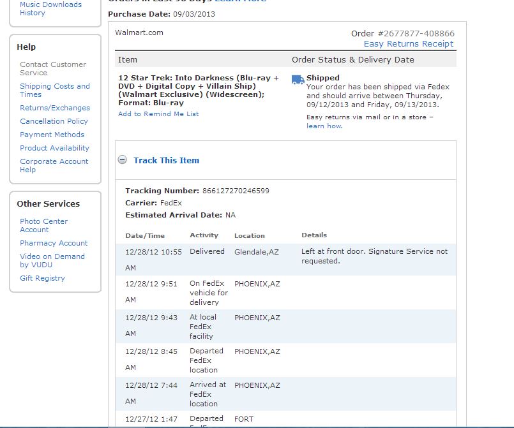
Task: Click the Walmart.com seller label
Action: click(x=139, y=33)
